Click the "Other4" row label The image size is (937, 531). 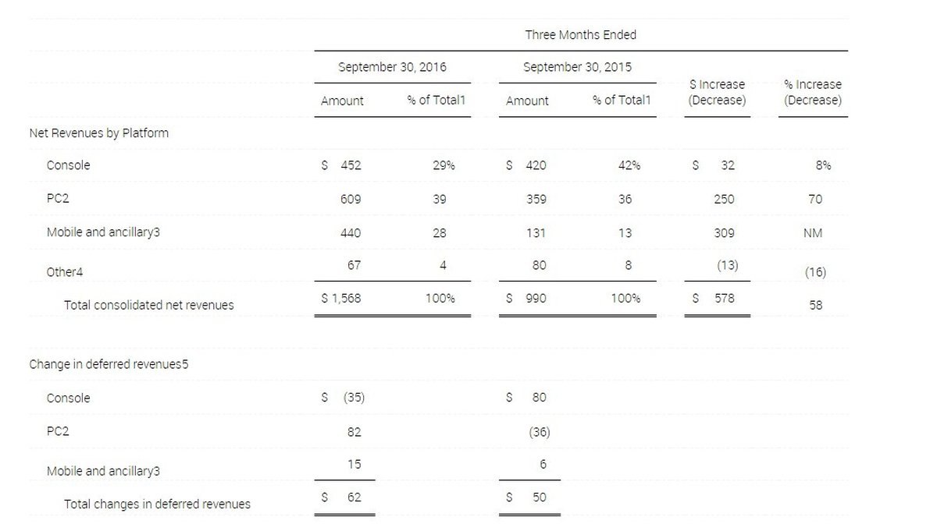point(64,272)
